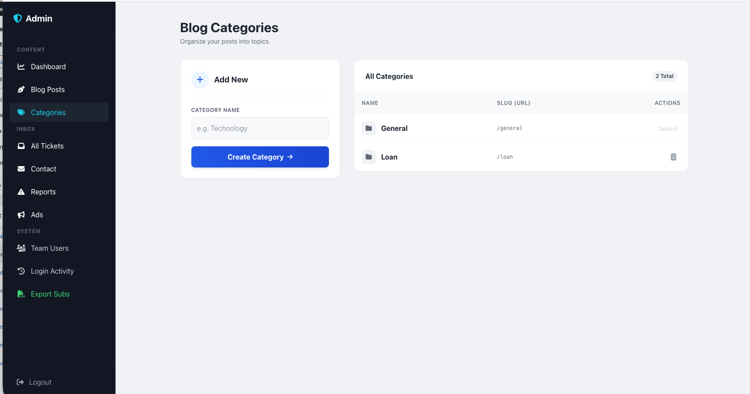Click the Create Category button

coord(260,157)
